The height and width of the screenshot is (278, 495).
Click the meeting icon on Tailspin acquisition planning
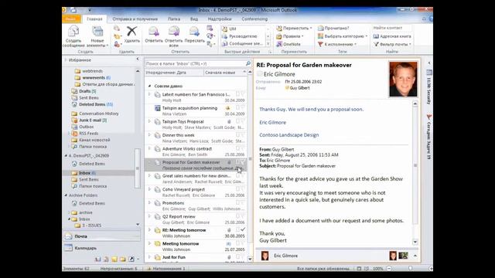pos(158,108)
